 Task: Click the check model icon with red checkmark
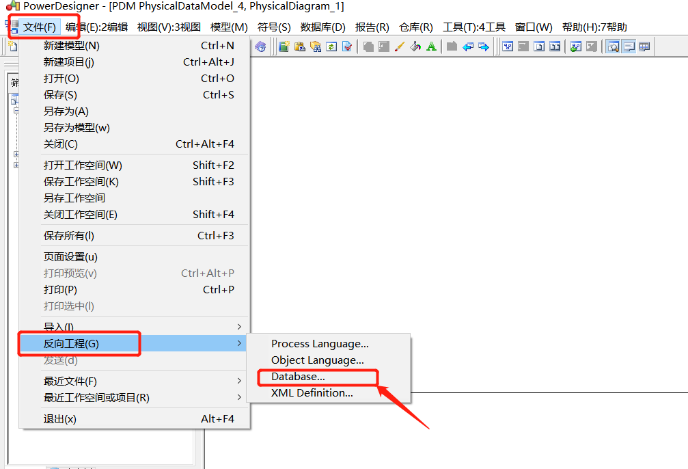347,46
